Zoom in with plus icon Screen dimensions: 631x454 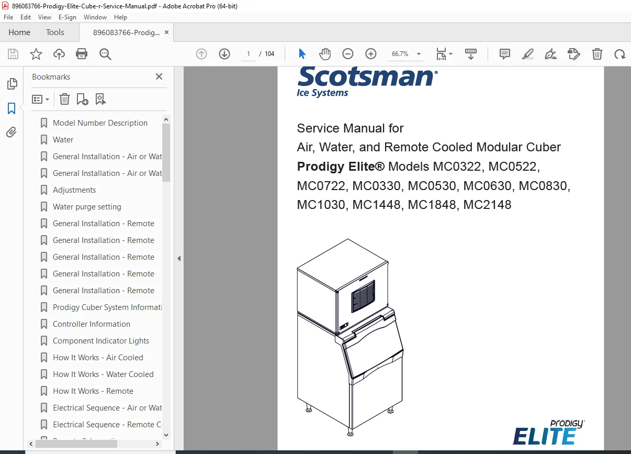click(x=371, y=54)
